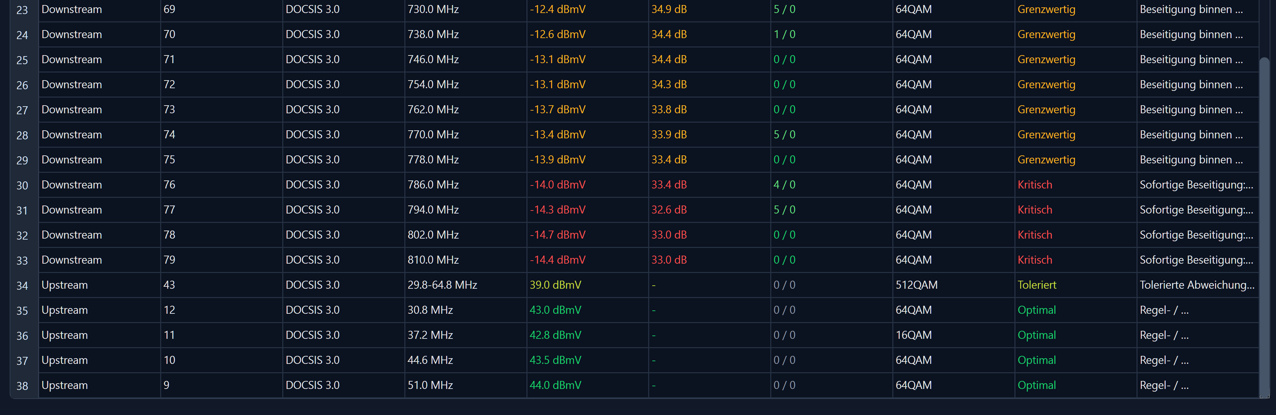Select row number 34
1276x415 pixels.
22,285
